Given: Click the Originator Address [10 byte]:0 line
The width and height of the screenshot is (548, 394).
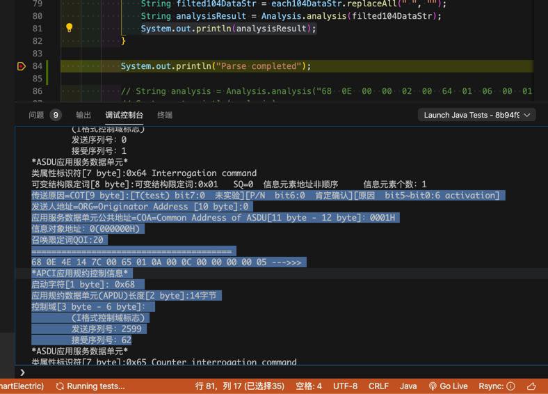Looking at the screenshot, I should [x=140, y=207].
